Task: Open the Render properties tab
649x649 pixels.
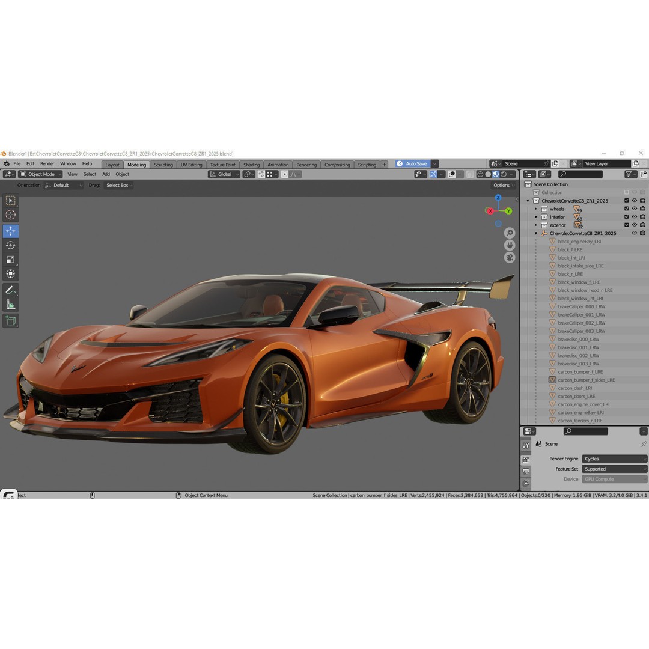Action: coord(526,460)
